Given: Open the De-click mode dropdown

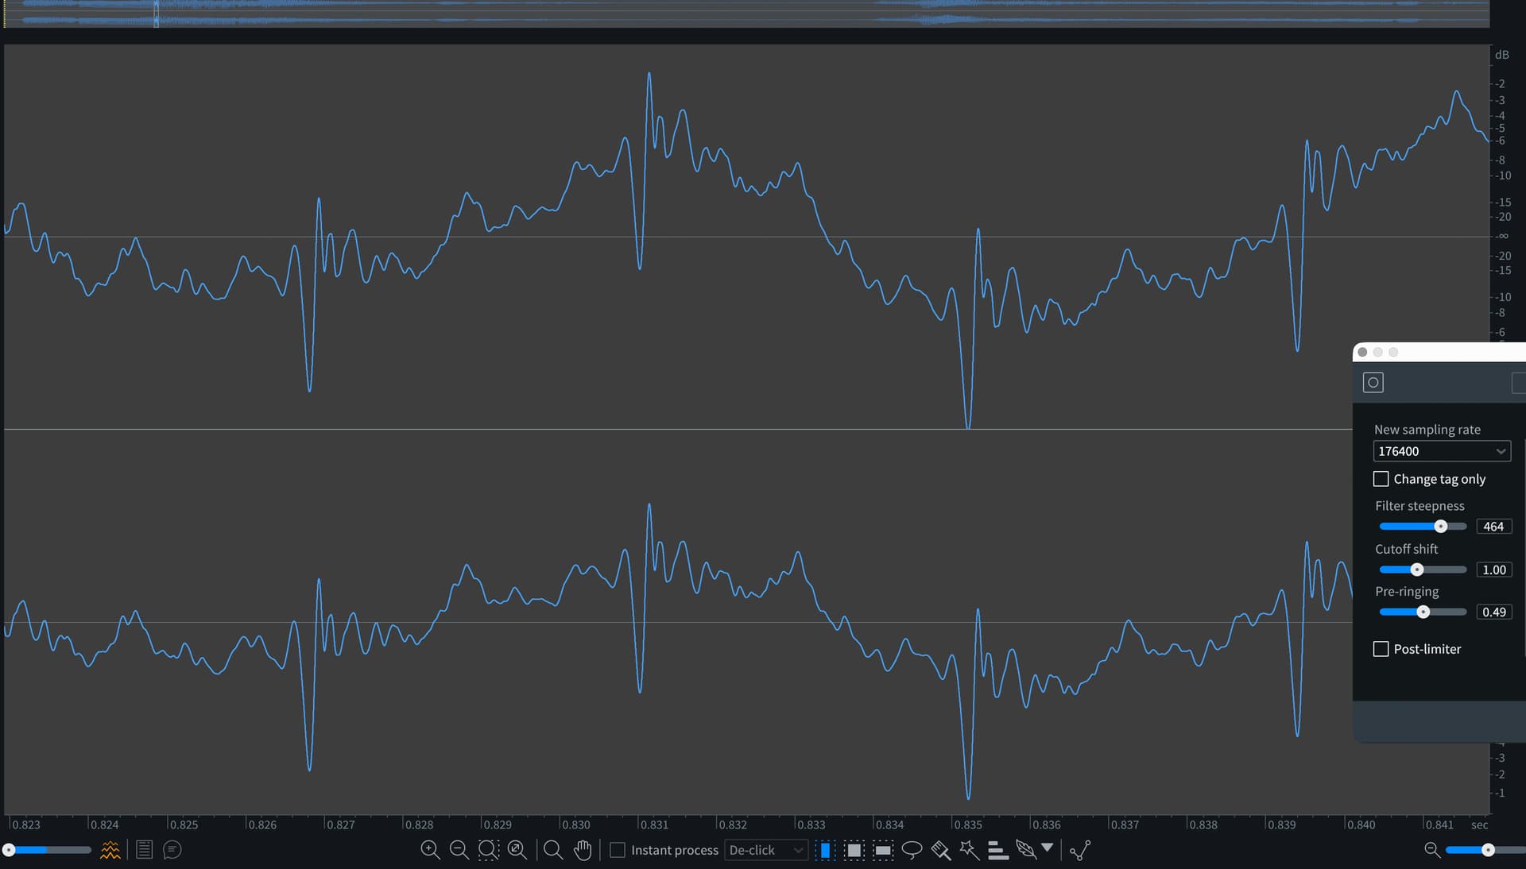Looking at the screenshot, I should tap(766, 850).
